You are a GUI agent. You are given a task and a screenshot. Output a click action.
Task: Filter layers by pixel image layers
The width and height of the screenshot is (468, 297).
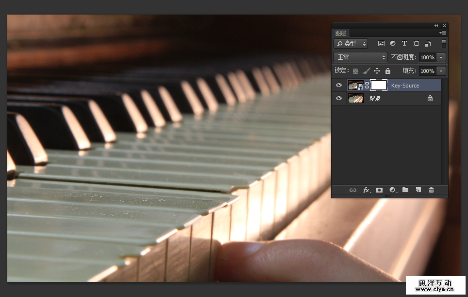(381, 43)
